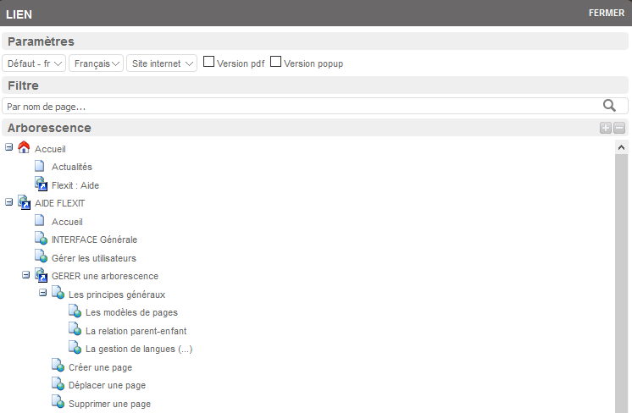Click the page icon next to Actualités
The height and width of the screenshot is (413, 632).
tap(40, 166)
